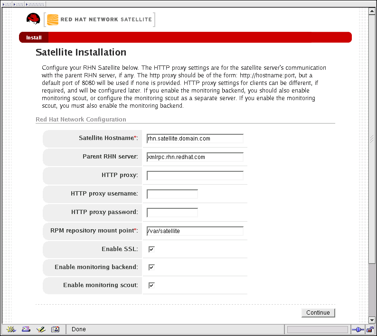This screenshot has width=377, height=336.
Task: Open the Mail window icon in the status bar
Action: (26, 329)
